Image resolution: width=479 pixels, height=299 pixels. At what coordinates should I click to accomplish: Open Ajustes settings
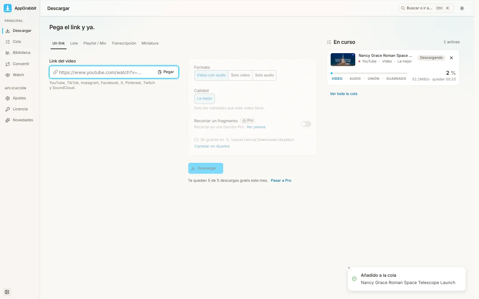click(x=20, y=98)
